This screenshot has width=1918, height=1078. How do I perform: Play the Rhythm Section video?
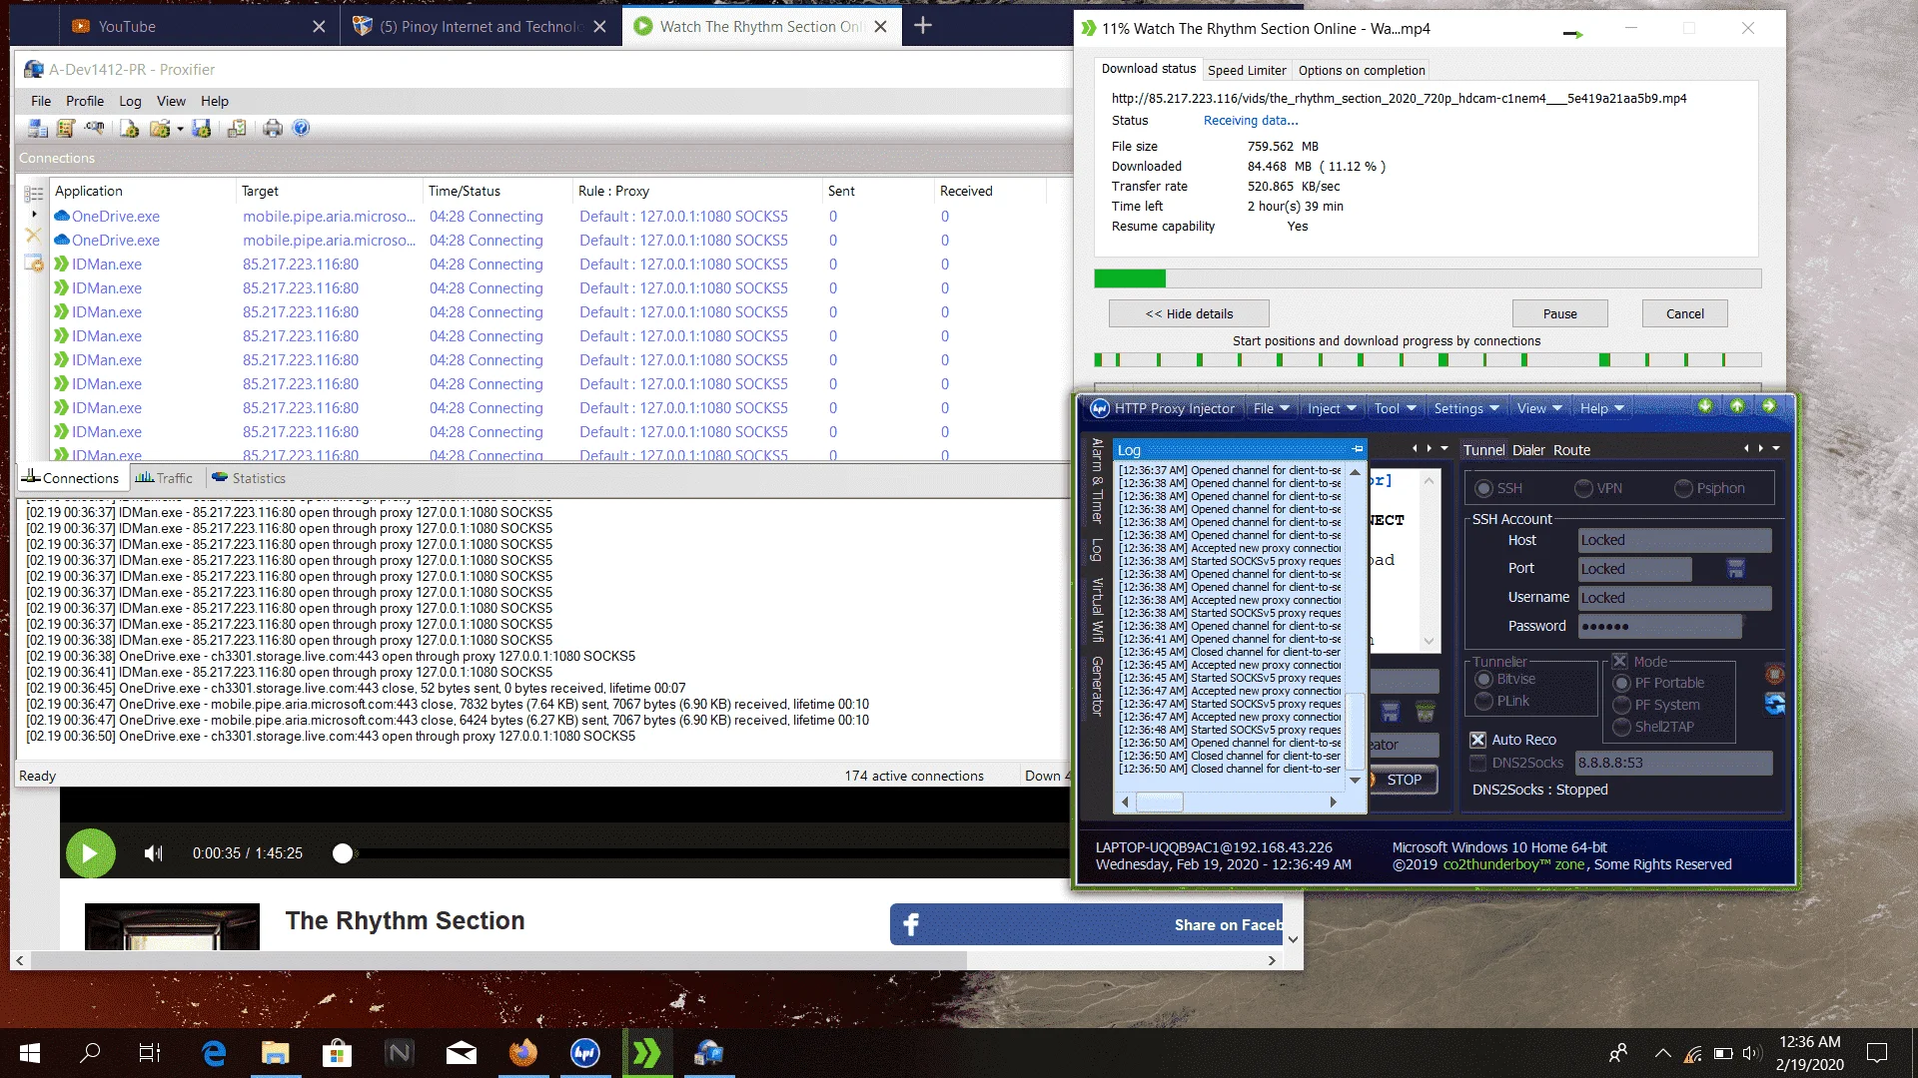90,853
